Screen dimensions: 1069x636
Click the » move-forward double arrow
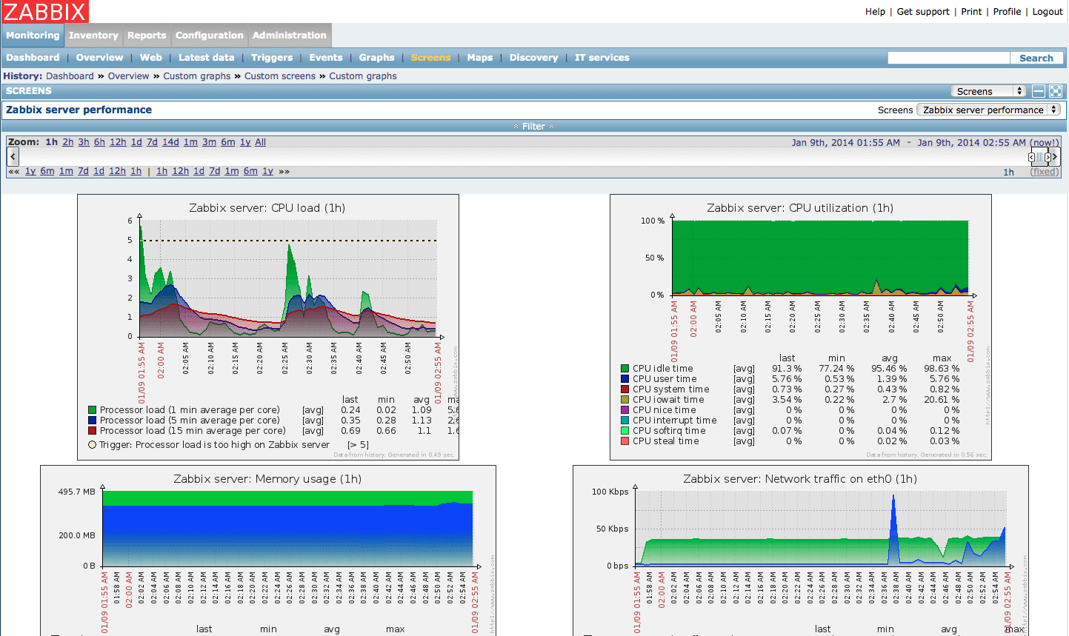tap(284, 171)
